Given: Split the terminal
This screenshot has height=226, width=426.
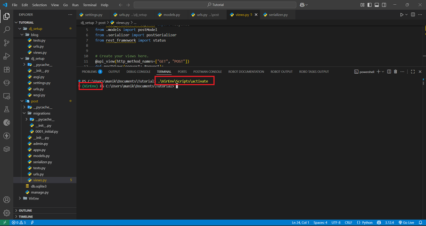Looking at the screenshot, I should pos(389,72).
